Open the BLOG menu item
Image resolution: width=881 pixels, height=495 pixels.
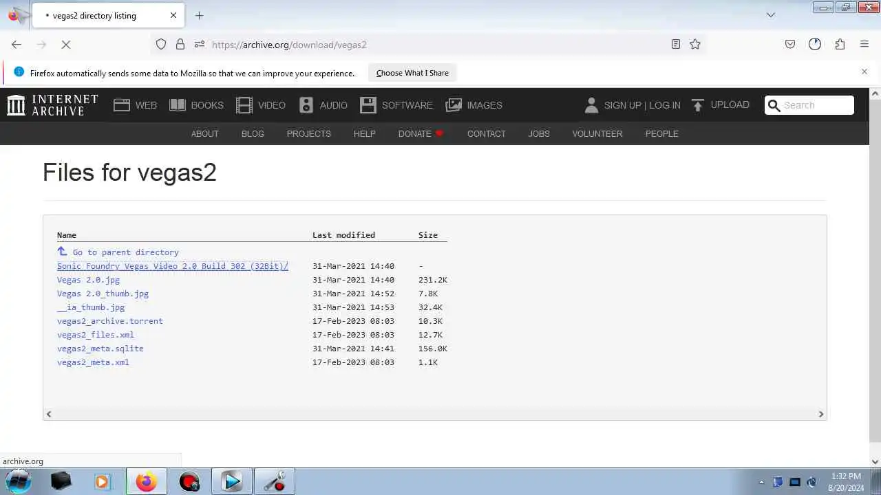coord(253,133)
